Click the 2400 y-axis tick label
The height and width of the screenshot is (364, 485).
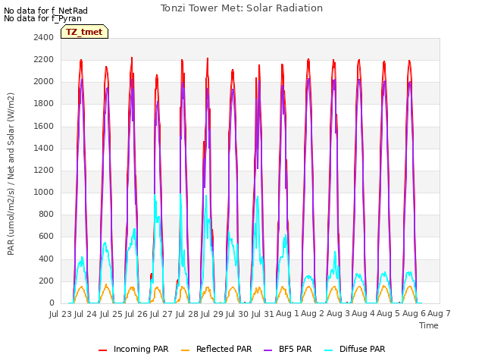point(44,38)
